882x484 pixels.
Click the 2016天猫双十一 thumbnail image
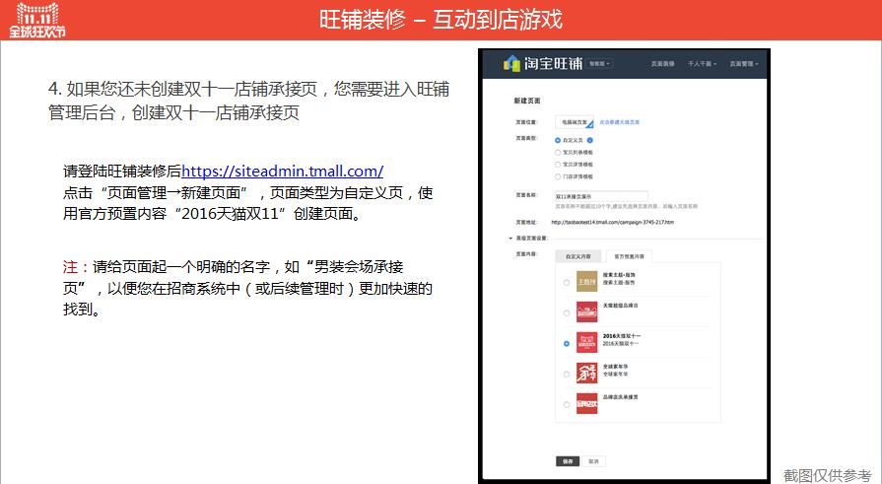(586, 342)
